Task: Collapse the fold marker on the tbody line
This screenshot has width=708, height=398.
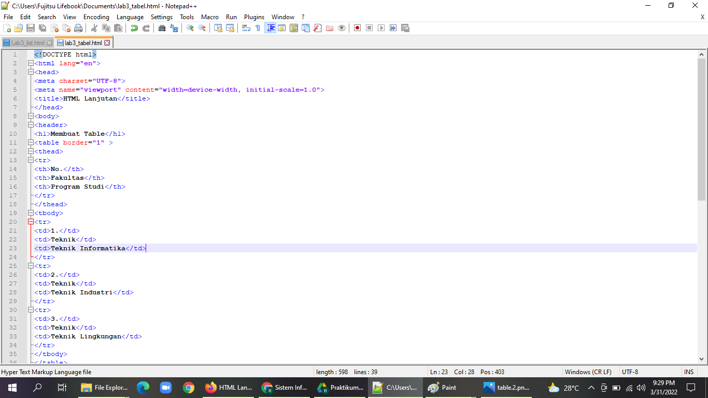Action: coord(31,212)
